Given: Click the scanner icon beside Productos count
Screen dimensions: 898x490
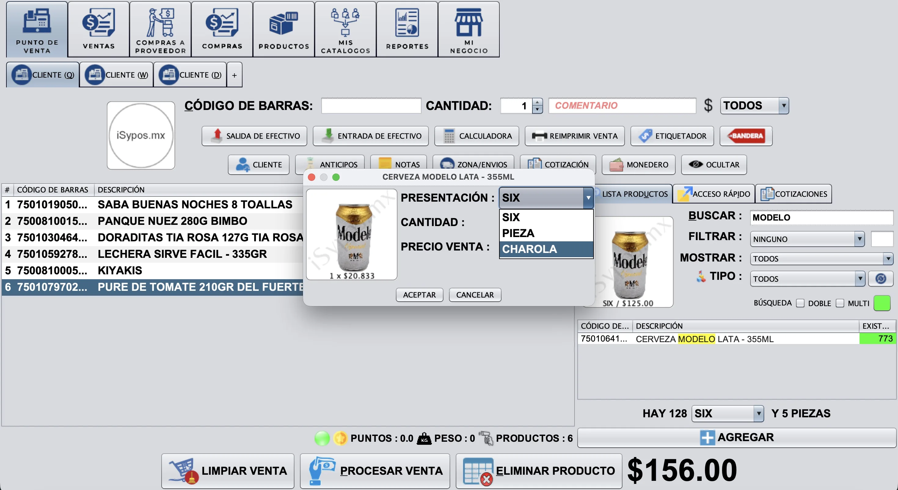Looking at the screenshot, I should 486,438.
